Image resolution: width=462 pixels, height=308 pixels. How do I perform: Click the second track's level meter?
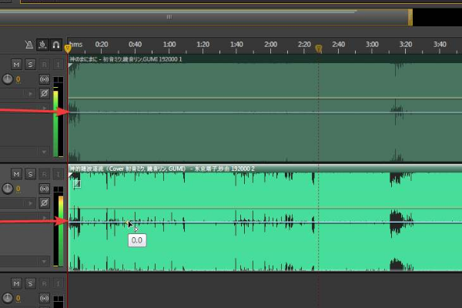click(59, 226)
